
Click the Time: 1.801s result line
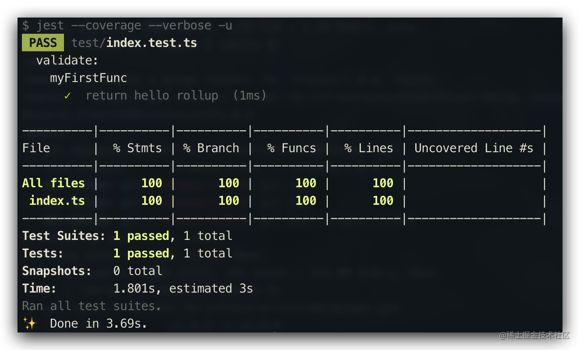[138, 289]
